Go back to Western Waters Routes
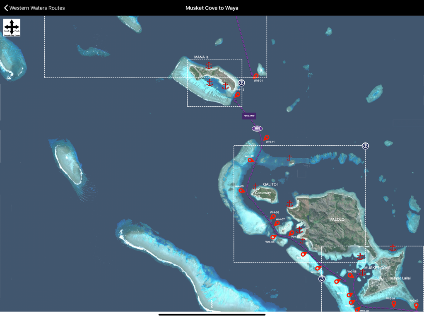This screenshot has height=318, width=424. pos(33,7)
